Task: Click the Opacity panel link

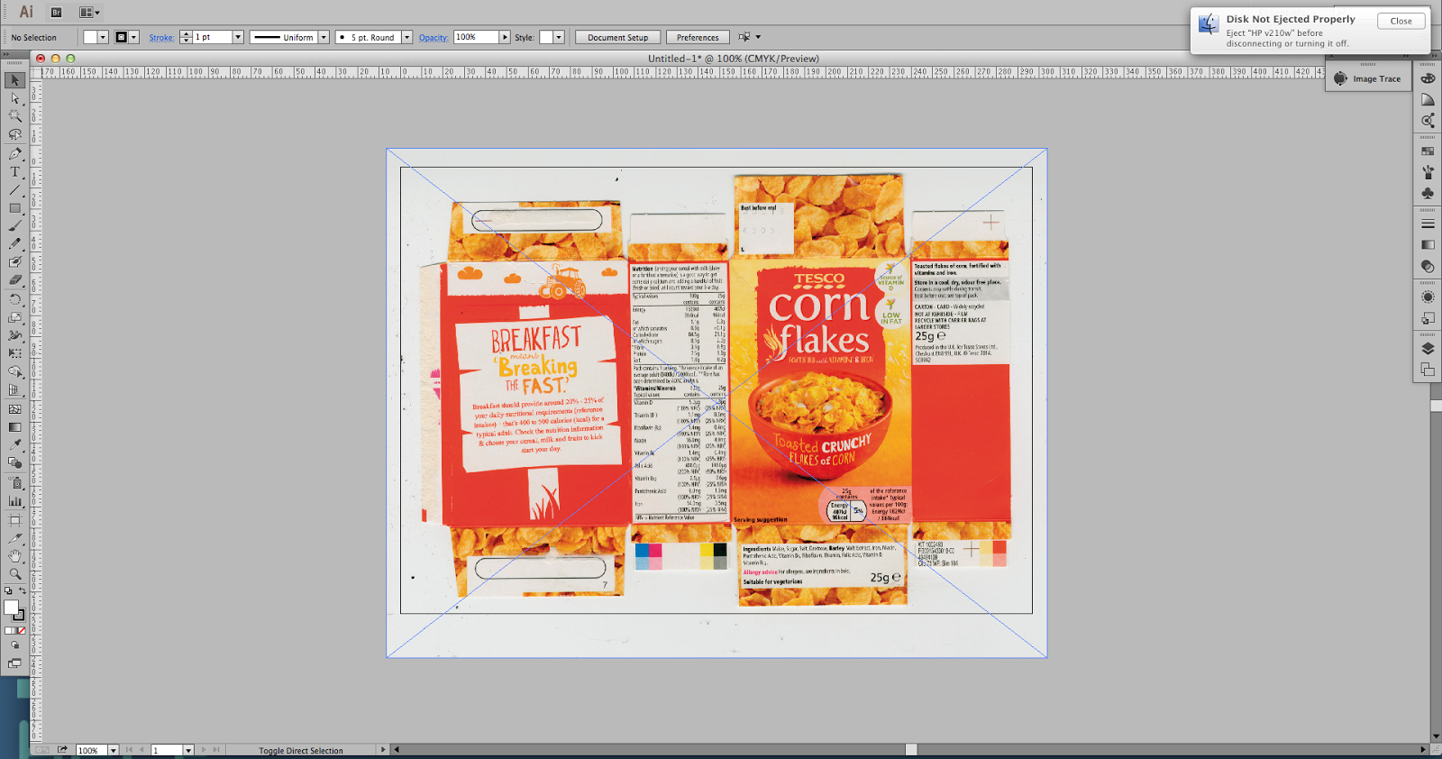Action: tap(434, 38)
